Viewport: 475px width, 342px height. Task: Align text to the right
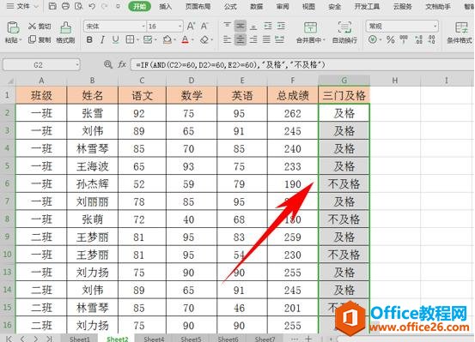[253, 39]
